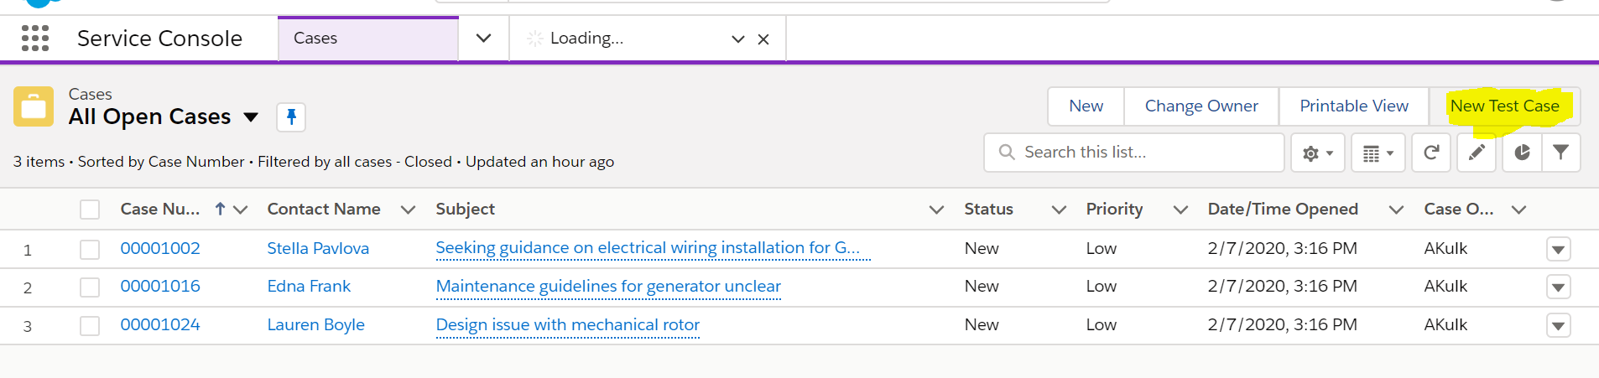
Task: Sort by the Priority column header
Action: 1114,210
